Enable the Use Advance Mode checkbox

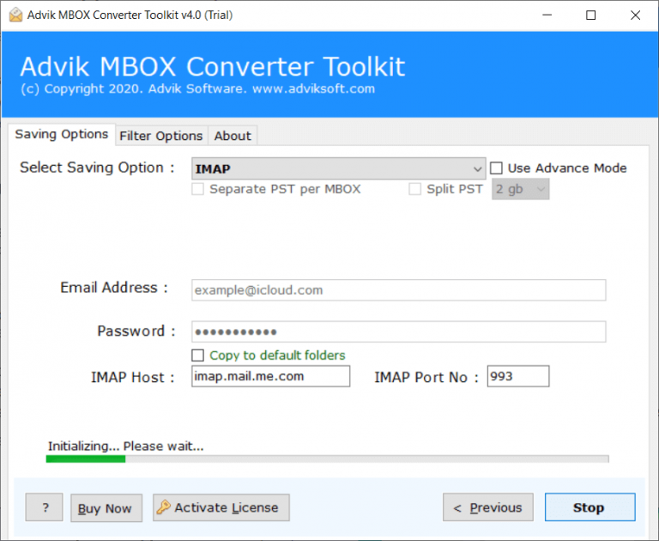pyautogui.click(x=496, y=168)
